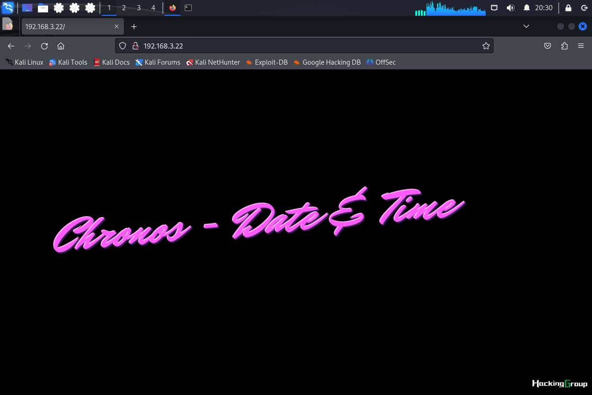Open the Google Hacking DB bookmark
Screen dimensions: 592x395
click(327, 62)
